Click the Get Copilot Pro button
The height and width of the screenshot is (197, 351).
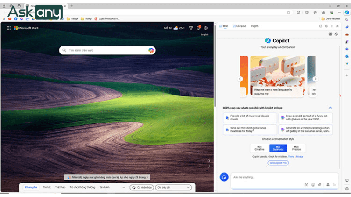click(x=278, y=163)
